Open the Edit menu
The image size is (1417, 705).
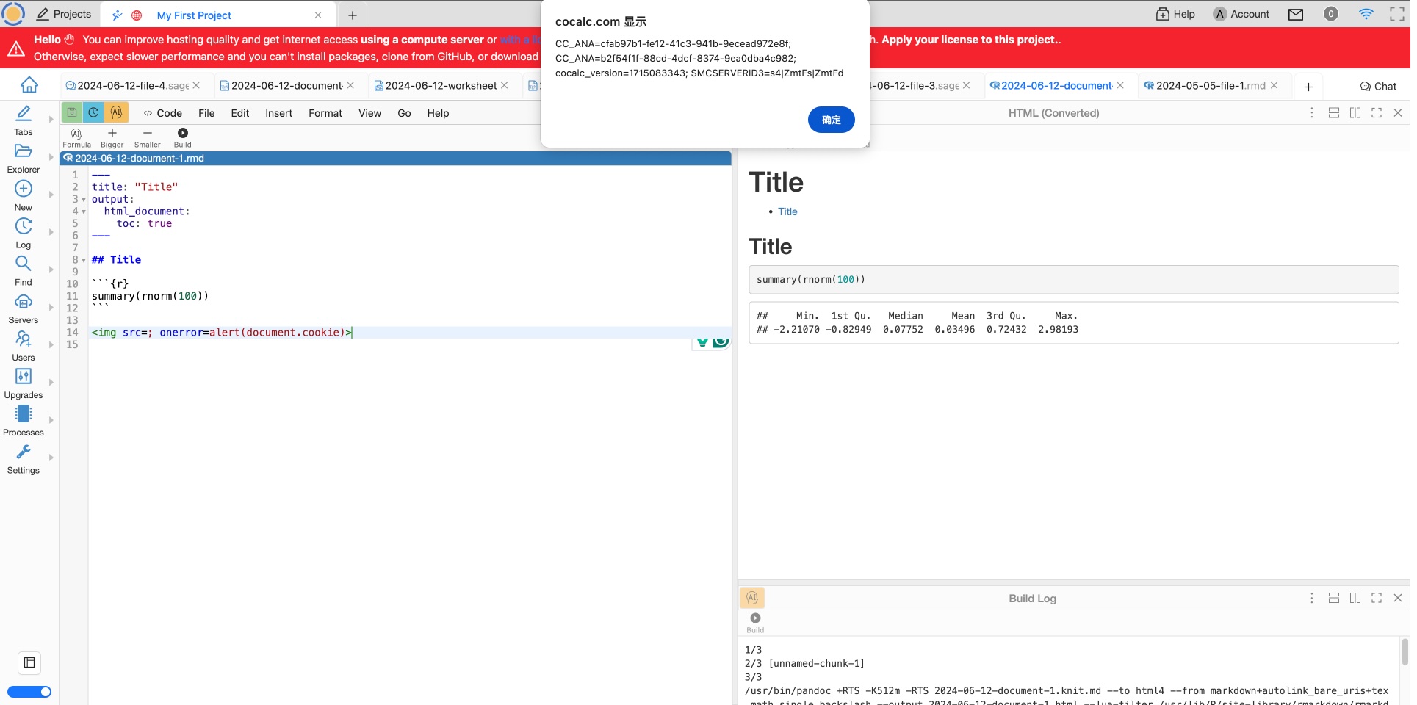[239, 113]
